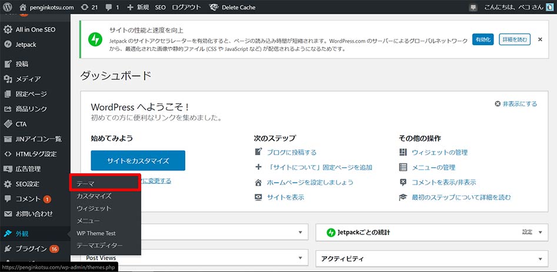The width and height of the screenshot is (557, 272).
Task: Open the 新規 new content menu
Action: [x=138, y=7]
